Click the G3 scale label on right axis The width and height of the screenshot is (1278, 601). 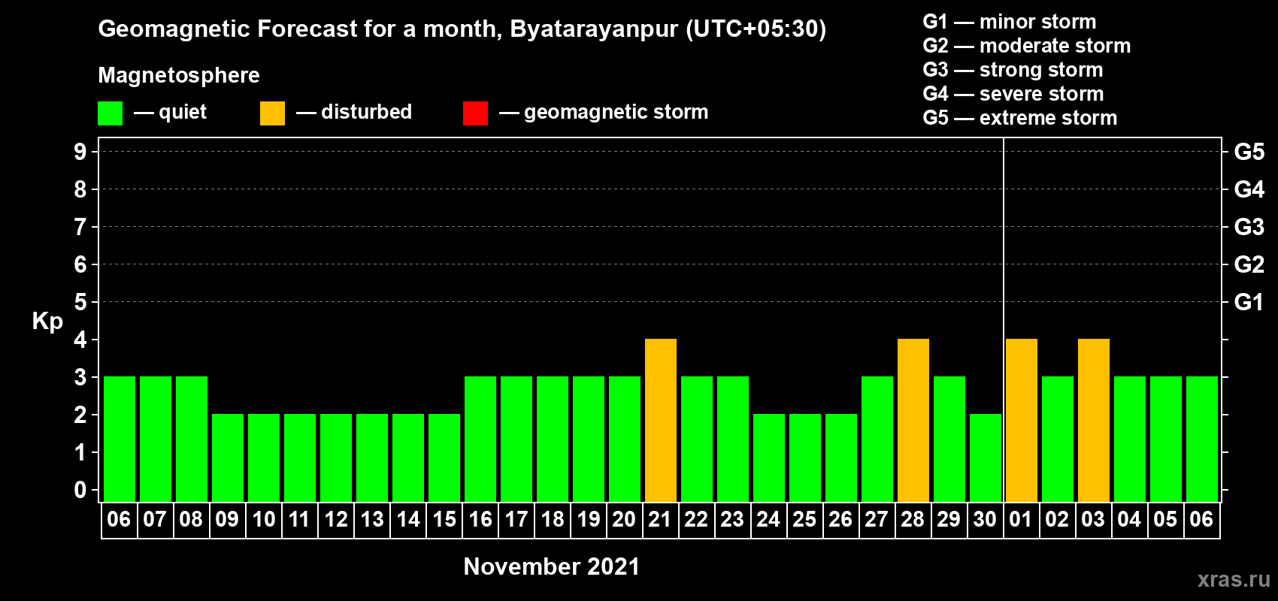coord(1249,227)
